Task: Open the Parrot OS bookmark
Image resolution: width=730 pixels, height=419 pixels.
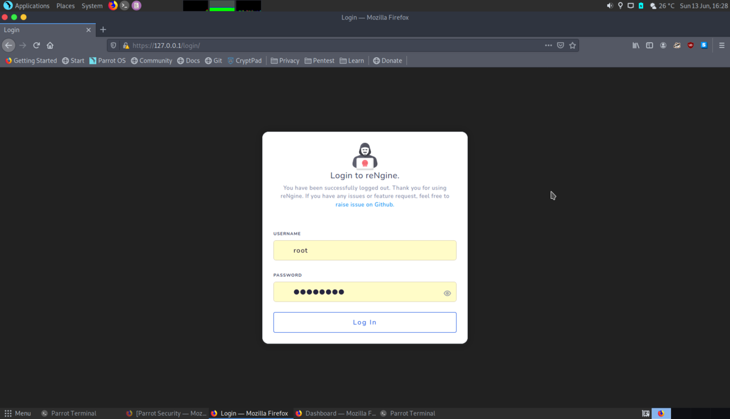Action: 107,61
